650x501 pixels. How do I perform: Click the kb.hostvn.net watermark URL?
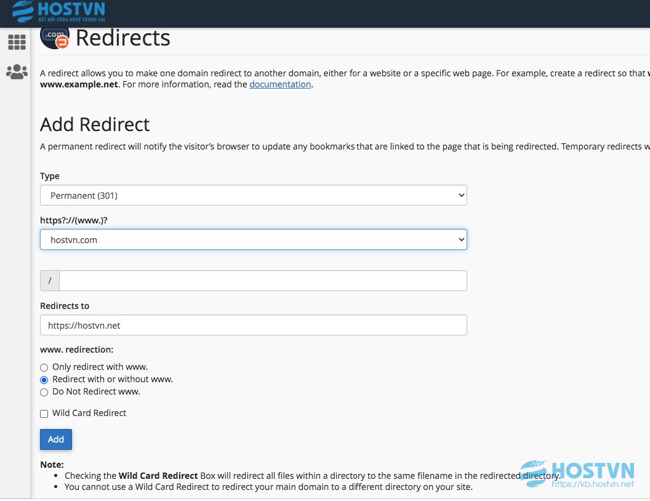coord(592,484)
